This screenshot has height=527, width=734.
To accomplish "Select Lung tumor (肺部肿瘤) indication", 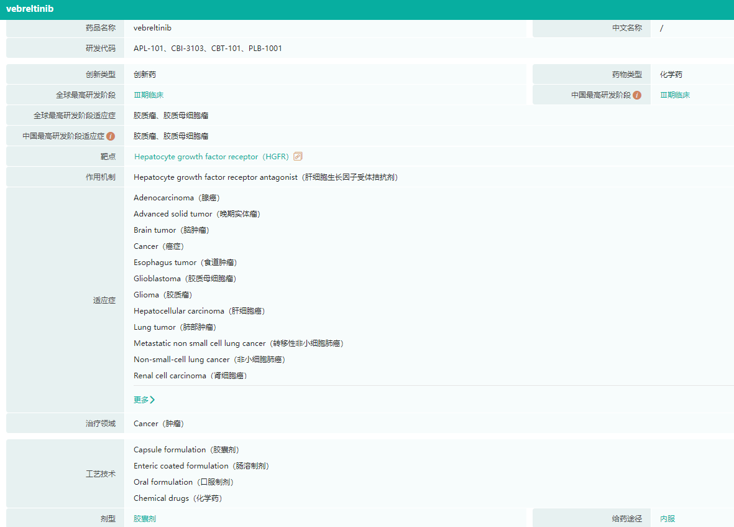I will 175,327.
